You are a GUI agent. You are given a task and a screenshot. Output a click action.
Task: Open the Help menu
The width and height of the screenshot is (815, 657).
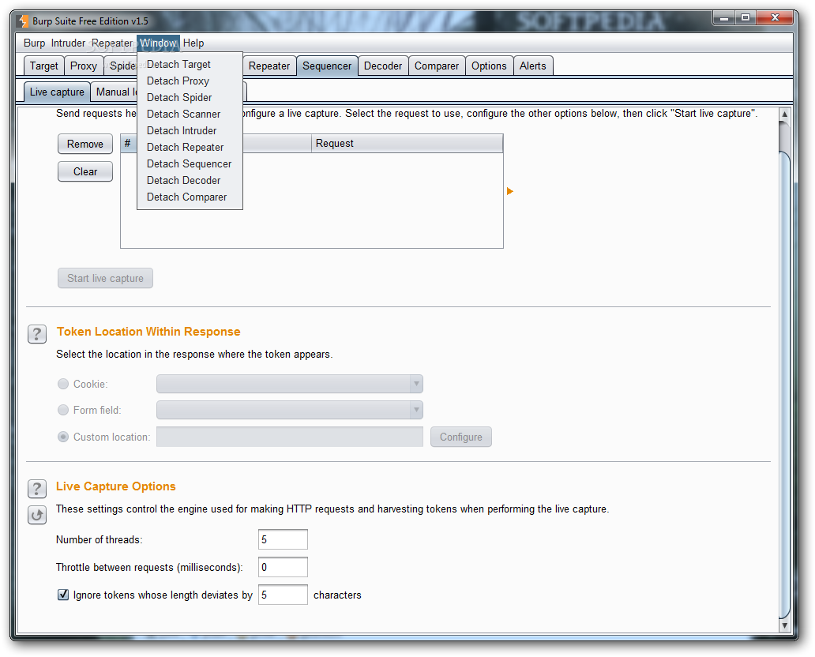coord(193,43)
